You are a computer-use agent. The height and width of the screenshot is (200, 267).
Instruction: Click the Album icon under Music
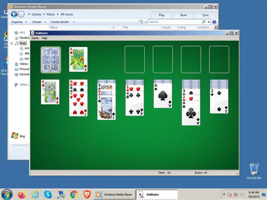coord(21,54)
